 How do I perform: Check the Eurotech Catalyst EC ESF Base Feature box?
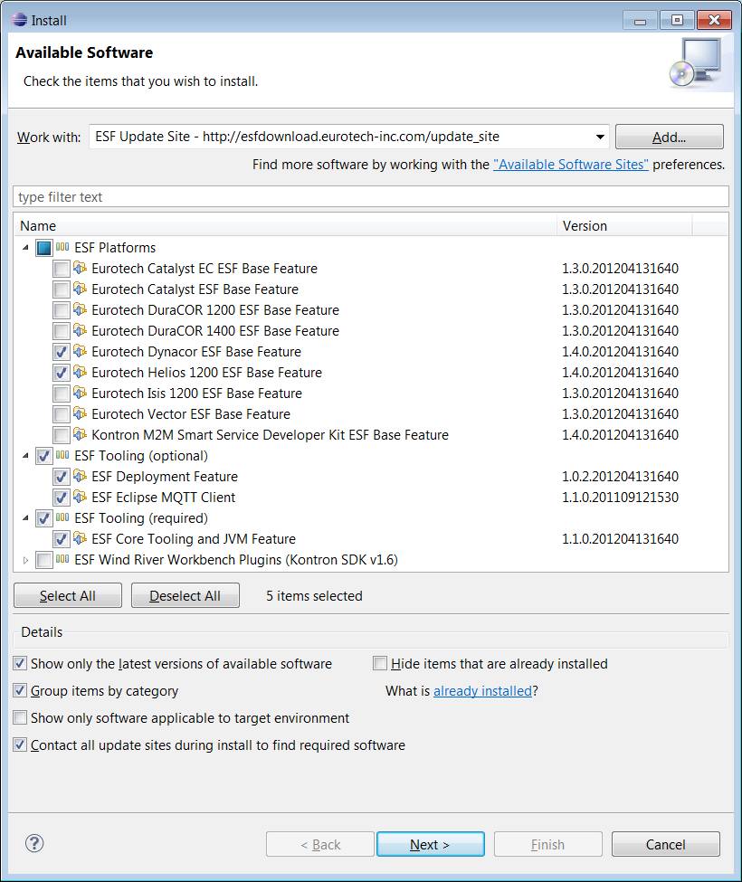tap(61, 269)
